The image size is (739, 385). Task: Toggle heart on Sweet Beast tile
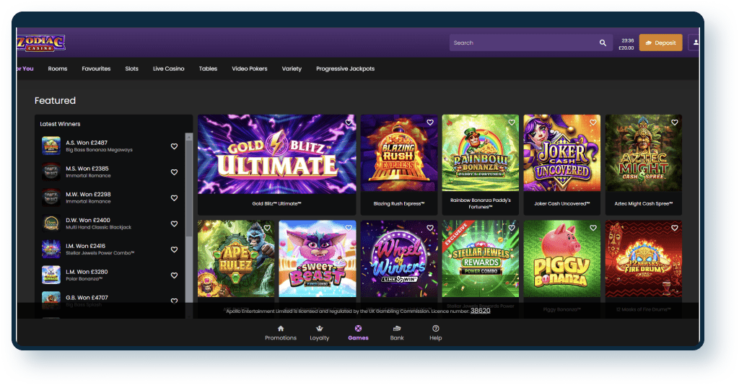click(349, 228)
